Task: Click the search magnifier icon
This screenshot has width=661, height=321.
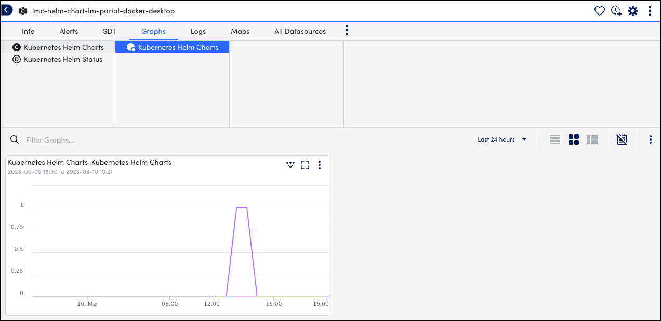Action: coord(15,140)
